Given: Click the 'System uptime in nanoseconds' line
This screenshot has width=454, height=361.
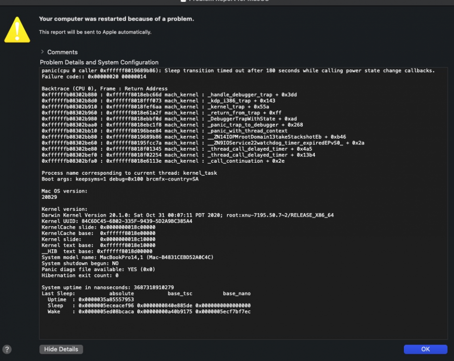Looking at the screenshot, I should (x=107, y=287).
